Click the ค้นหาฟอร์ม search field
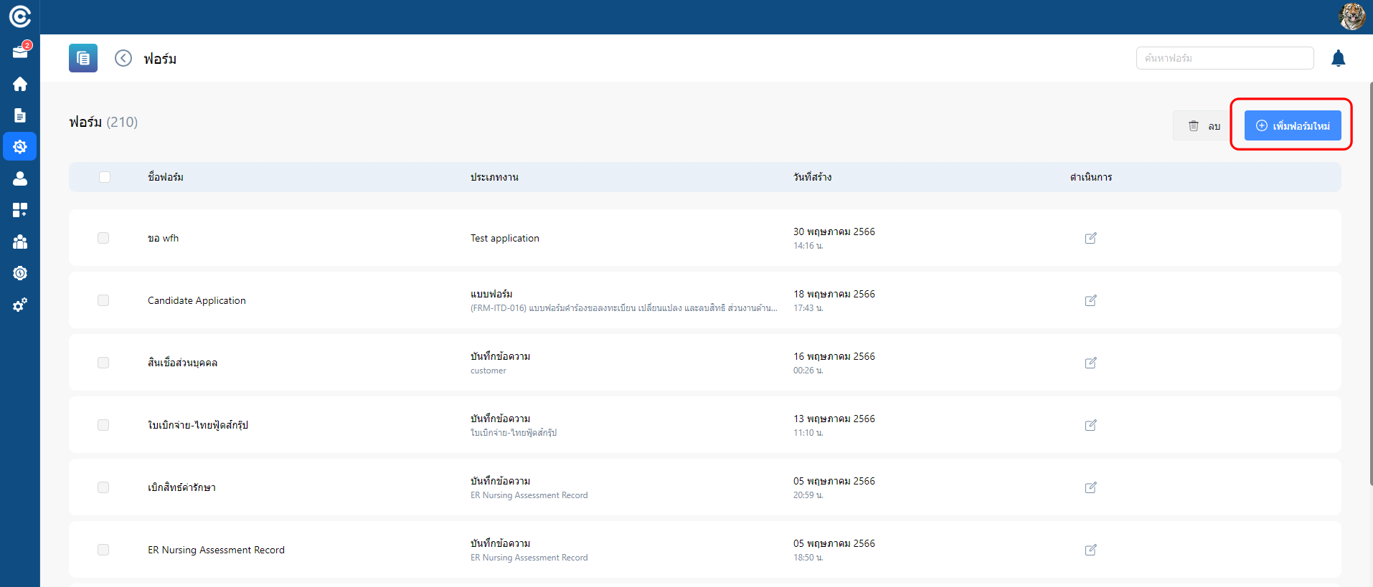The width and height of the screenshot is (1373, 587). [1225, 58]
